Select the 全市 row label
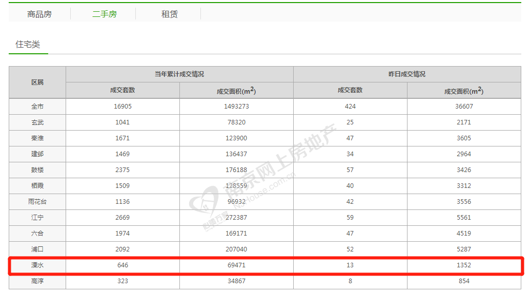 pos(37,107)
